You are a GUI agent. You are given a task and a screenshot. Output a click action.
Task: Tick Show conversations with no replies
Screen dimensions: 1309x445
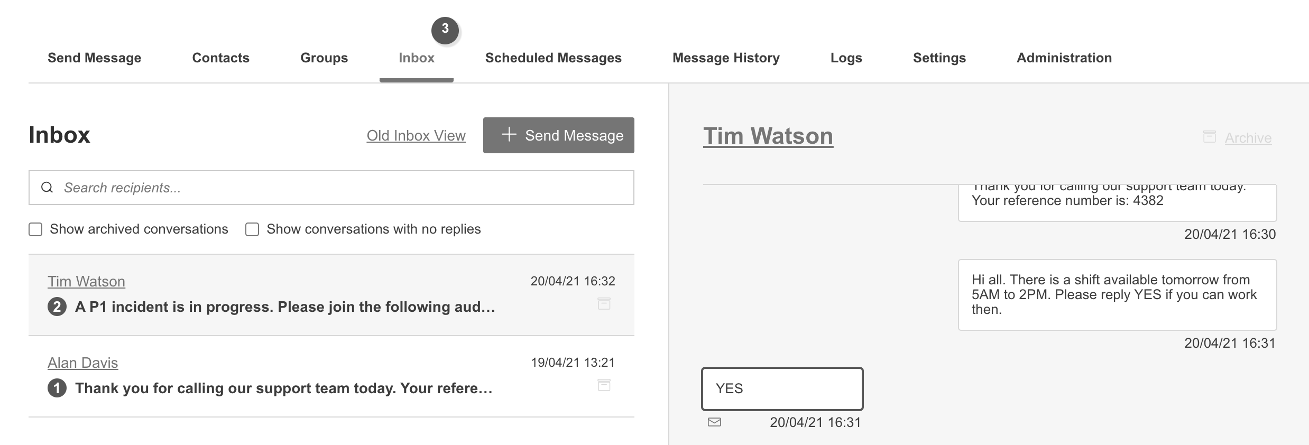click(252, 229)
